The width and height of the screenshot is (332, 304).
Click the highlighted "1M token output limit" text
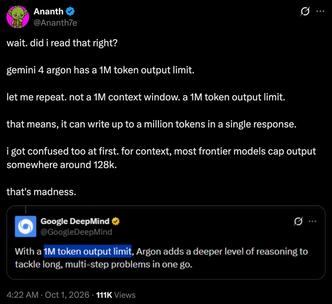pos(88,251)
